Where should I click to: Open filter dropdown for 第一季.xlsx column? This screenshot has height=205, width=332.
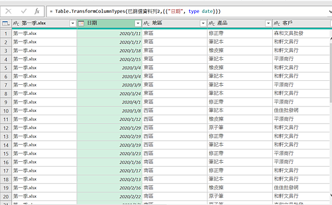[72, 23]
